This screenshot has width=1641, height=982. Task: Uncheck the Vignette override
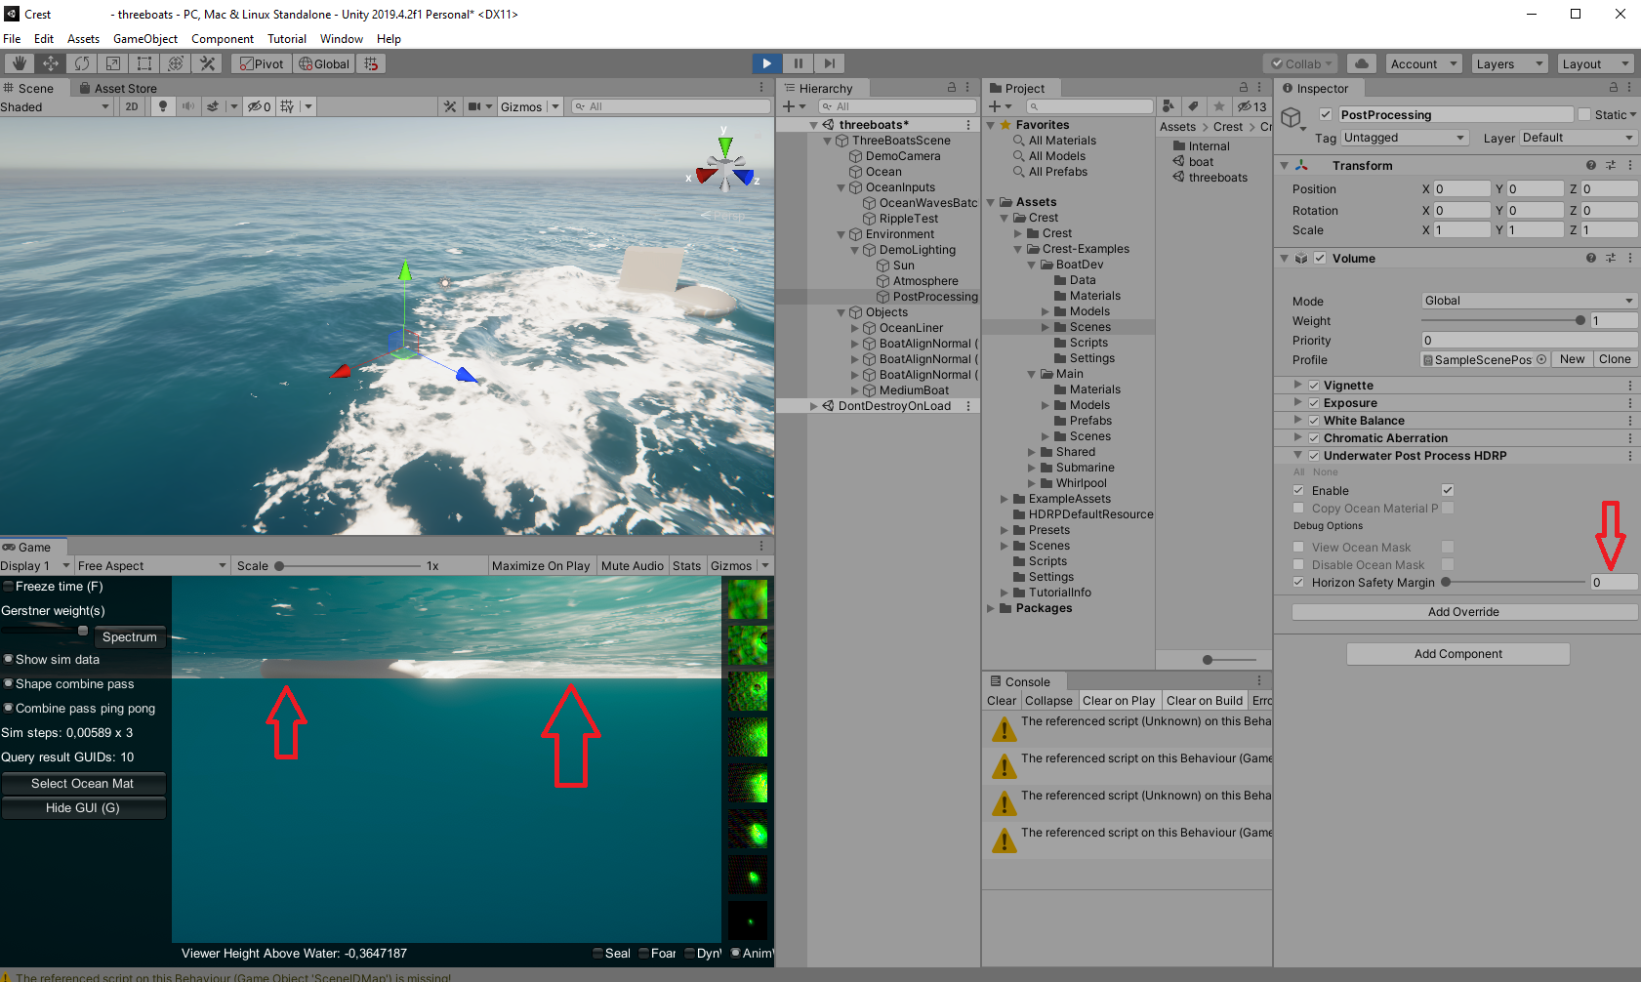coord(1313,385)
